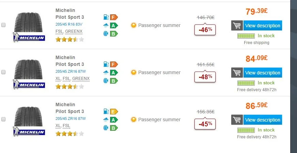Tick checkbox for the 86.59£ tyre

tap(3, 119)
